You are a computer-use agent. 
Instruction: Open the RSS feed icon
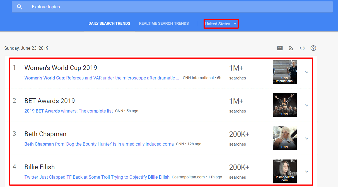click(291, 48)
